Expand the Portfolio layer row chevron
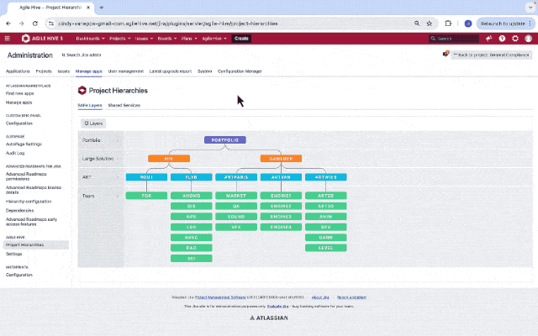The image size is (538, 336). pyautogui.click(x=118, y=140)
